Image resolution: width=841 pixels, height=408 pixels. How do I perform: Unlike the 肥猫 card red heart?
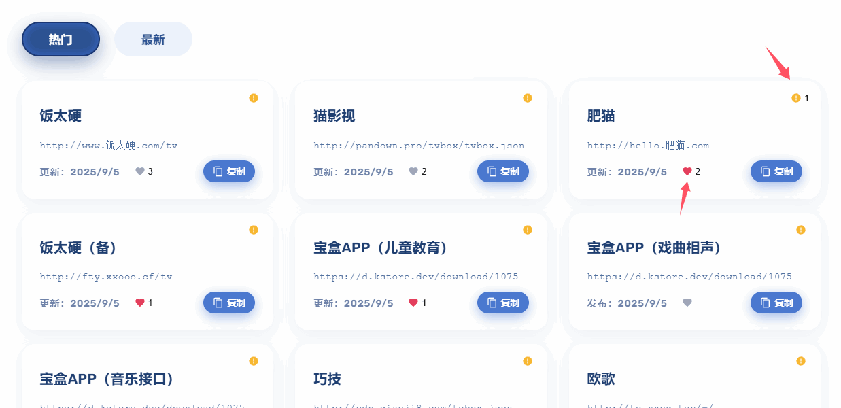click(x=687, y=171)
